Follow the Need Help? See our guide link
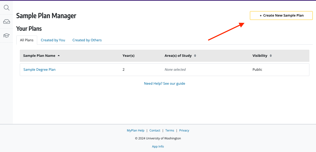This screenshot has height=152, width=316. [x=165, y=84]
